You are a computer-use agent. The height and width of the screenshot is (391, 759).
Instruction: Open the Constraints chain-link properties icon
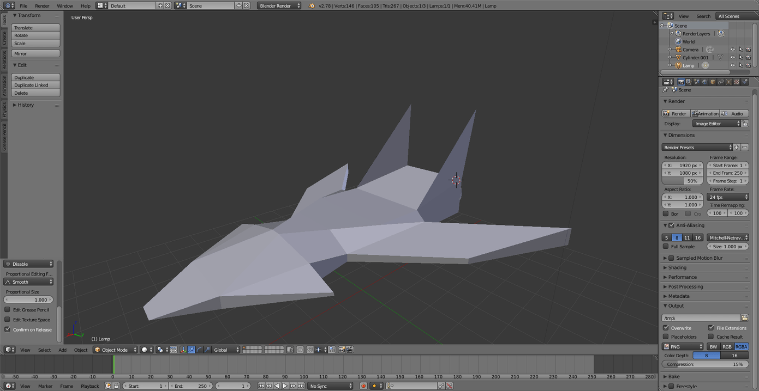[721, 82]
